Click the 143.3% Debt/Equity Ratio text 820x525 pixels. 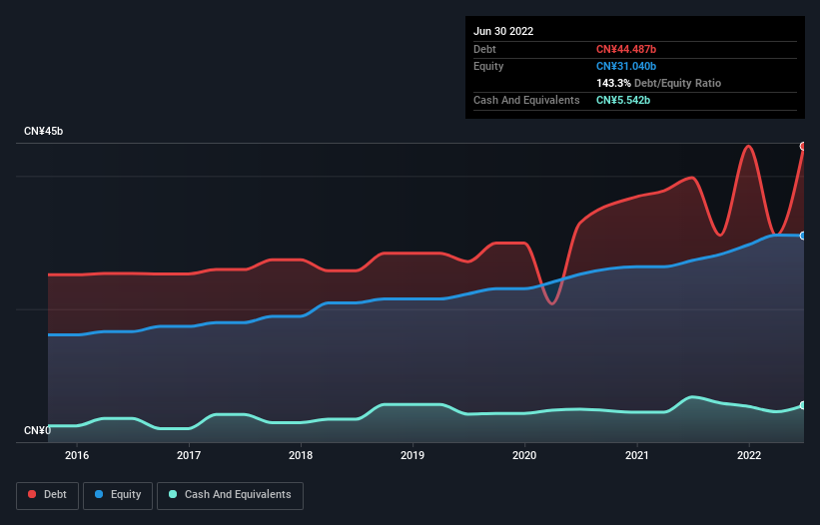click(658, 83)
